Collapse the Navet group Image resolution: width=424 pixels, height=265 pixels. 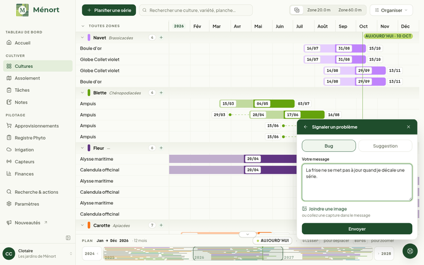(82, 38)
